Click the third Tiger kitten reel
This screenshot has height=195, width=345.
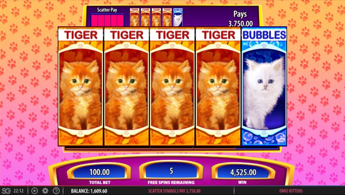tap(172, 87)
